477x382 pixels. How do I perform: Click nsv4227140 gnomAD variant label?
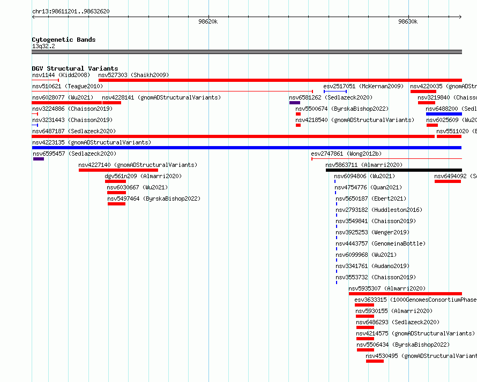pos(138,165)
